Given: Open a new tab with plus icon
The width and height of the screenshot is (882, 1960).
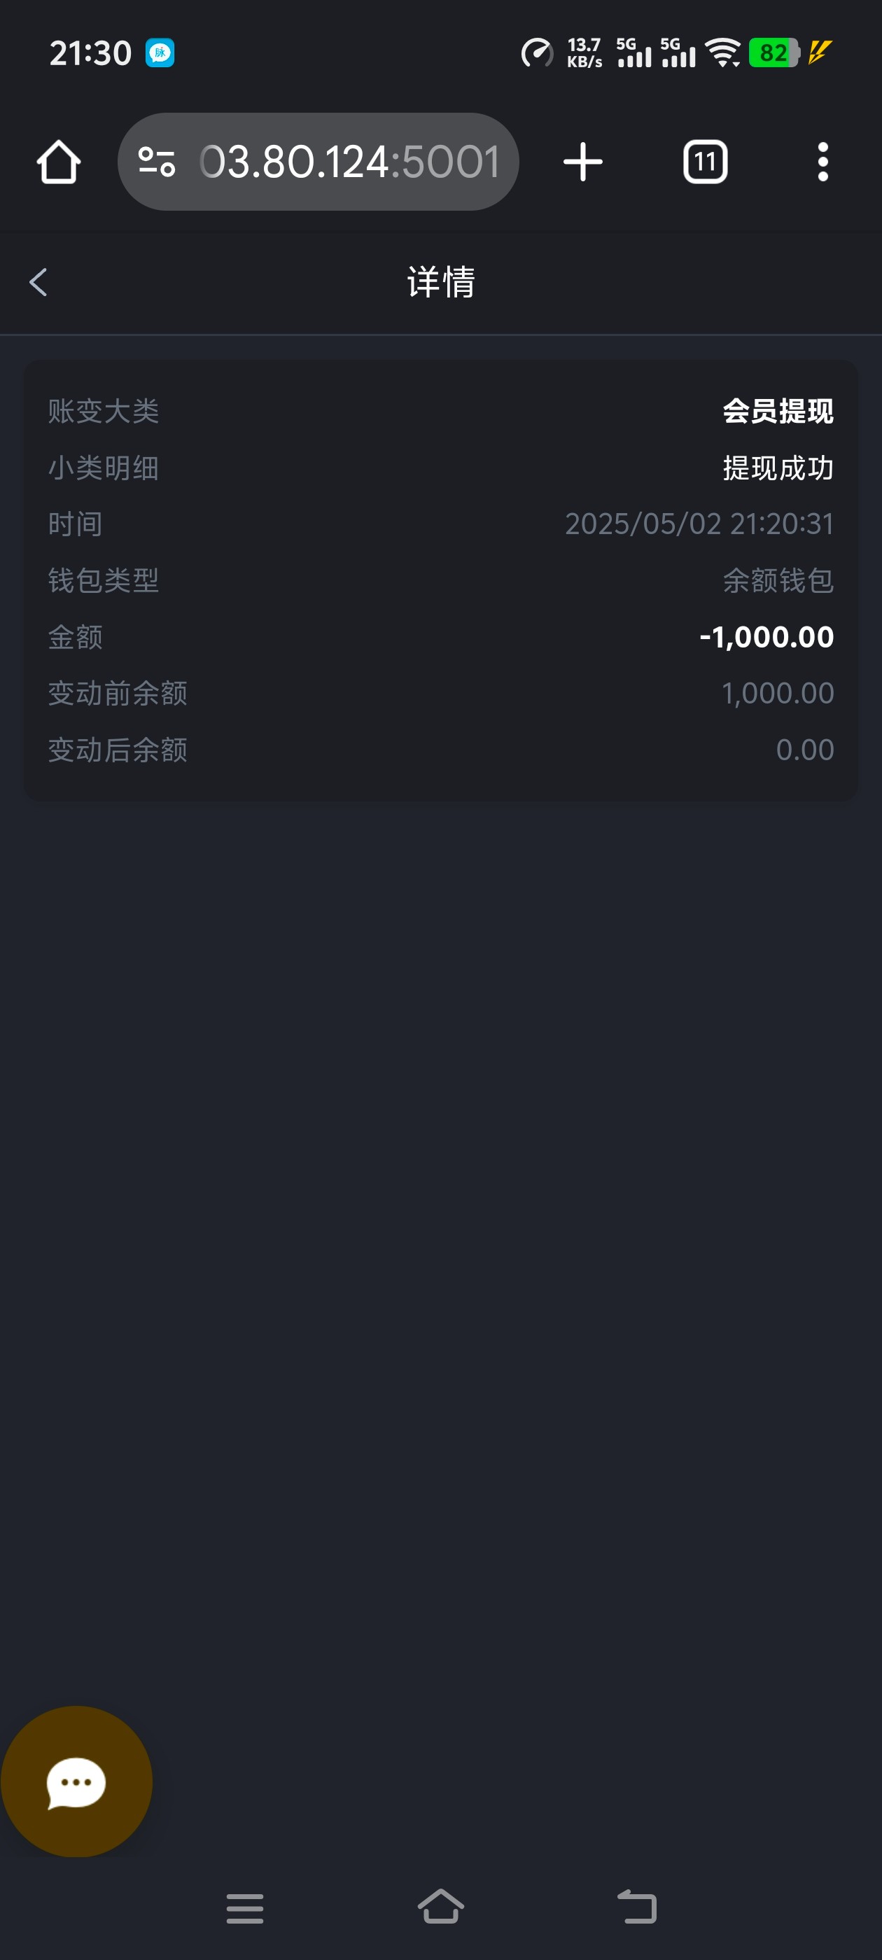Looking at the screenshot, I should [x=583, y=162].
